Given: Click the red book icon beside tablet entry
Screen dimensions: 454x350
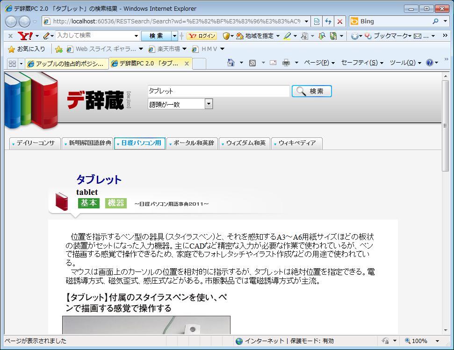Looking at the screenshot, I should (x=61, y=201).
